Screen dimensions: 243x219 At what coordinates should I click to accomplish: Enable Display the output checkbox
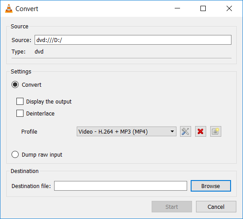20,101
